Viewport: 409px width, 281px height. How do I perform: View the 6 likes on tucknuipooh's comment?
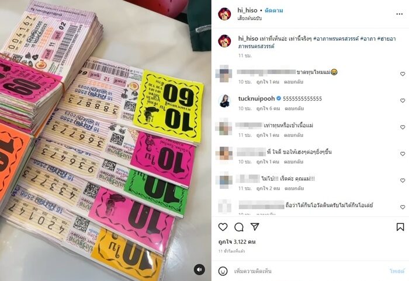pyautogui.click(x=268, y=108)
